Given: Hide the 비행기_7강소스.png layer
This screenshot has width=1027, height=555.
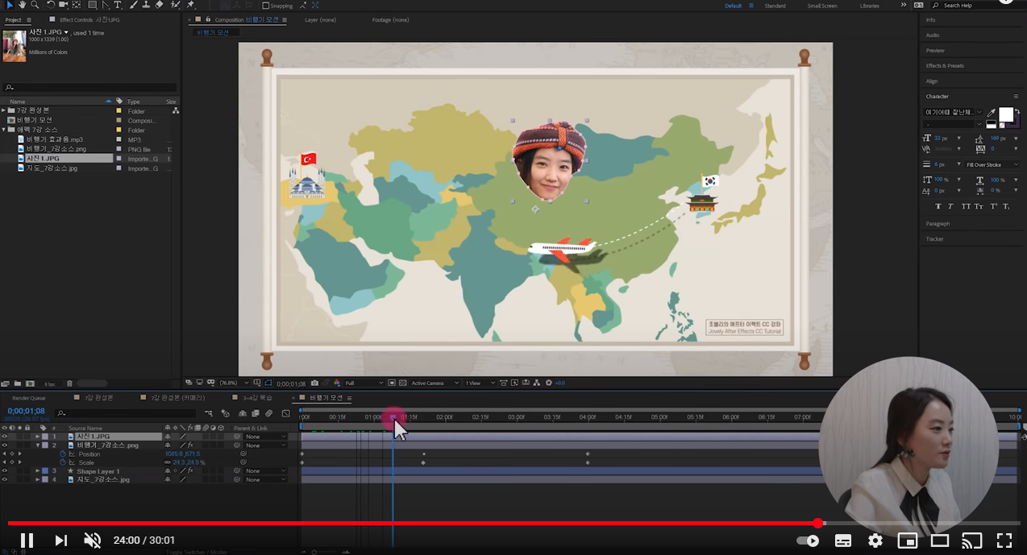Looking at the screenshot, I should coord(5,445).
